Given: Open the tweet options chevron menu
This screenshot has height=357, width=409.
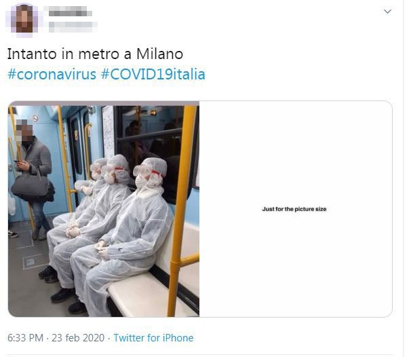Looking at the screenshot, I should (x=387, y=12).
